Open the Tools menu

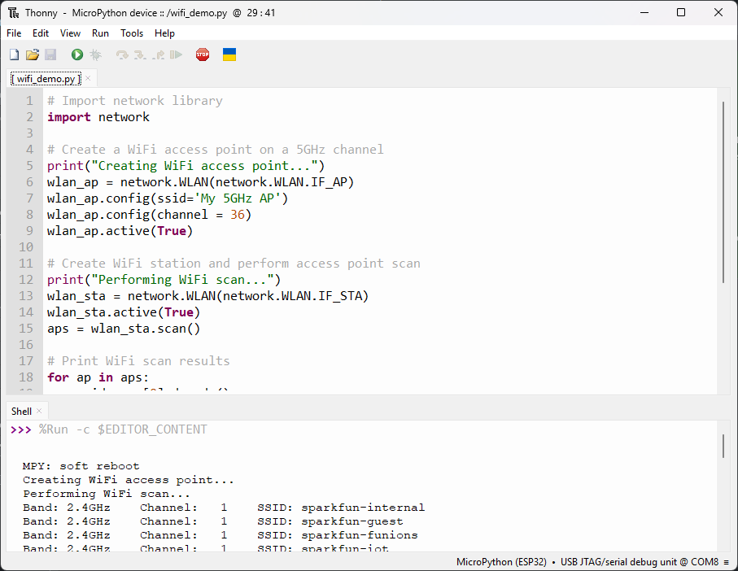[132, 33]
